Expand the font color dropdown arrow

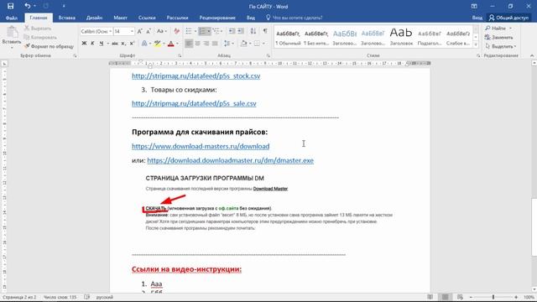[177, 44]
